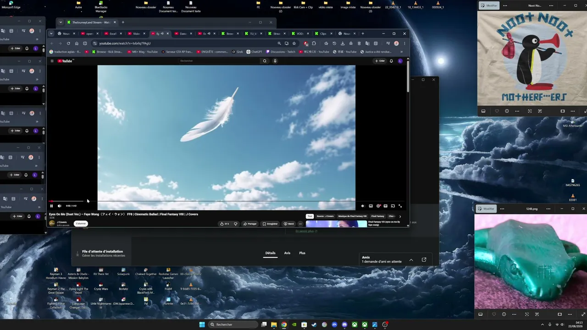587x330 pixels.
Task: Open the YouTube Créer menu
Action: coord(380,61)
